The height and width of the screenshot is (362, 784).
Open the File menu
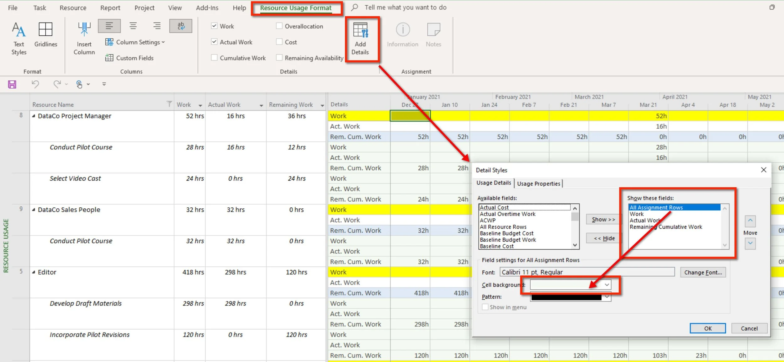coord(13,8)
